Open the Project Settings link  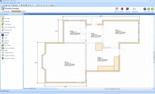point(6,11)
